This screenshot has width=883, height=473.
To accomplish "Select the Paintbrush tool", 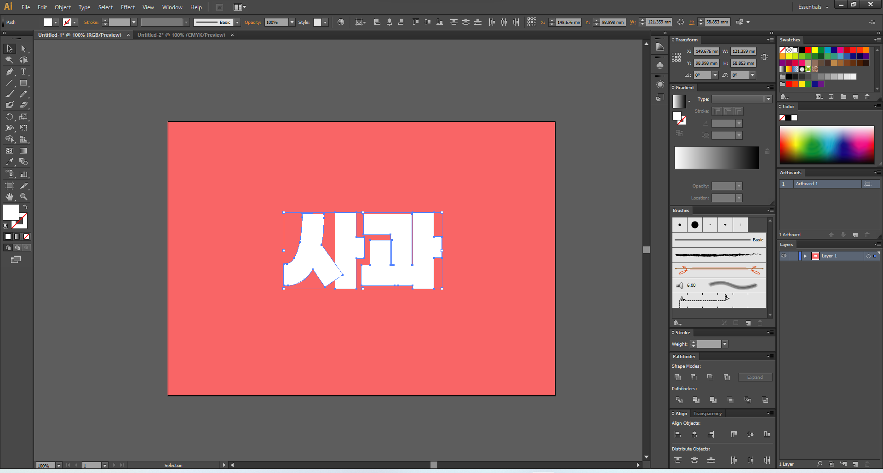I will point(10,94).
